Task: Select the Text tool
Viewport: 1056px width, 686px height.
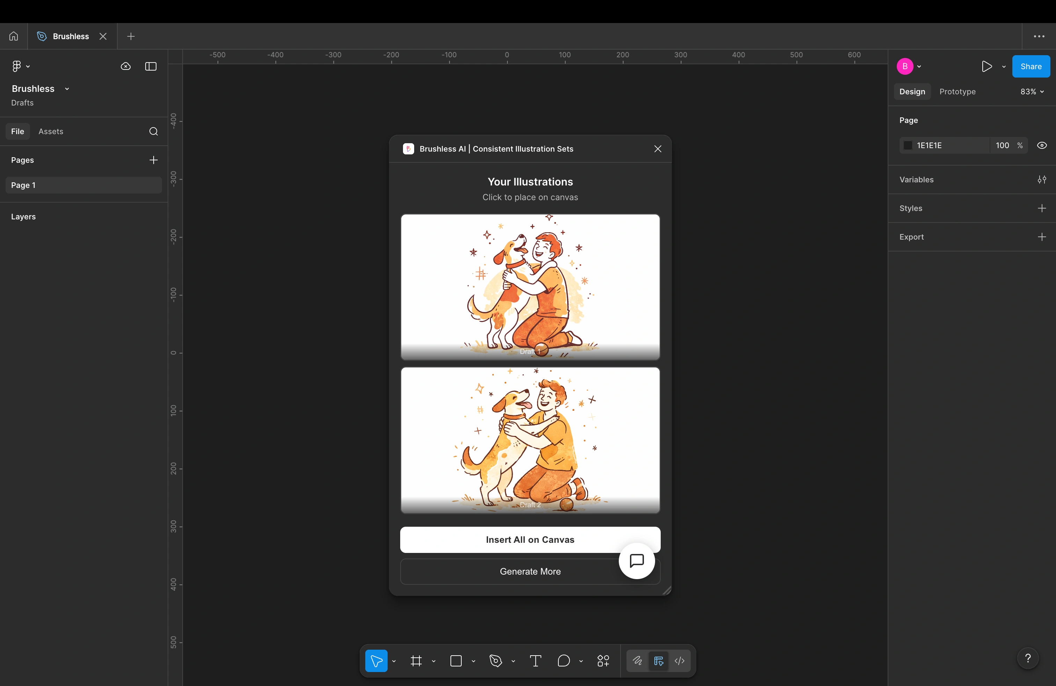Action: [x=536, y=661]
